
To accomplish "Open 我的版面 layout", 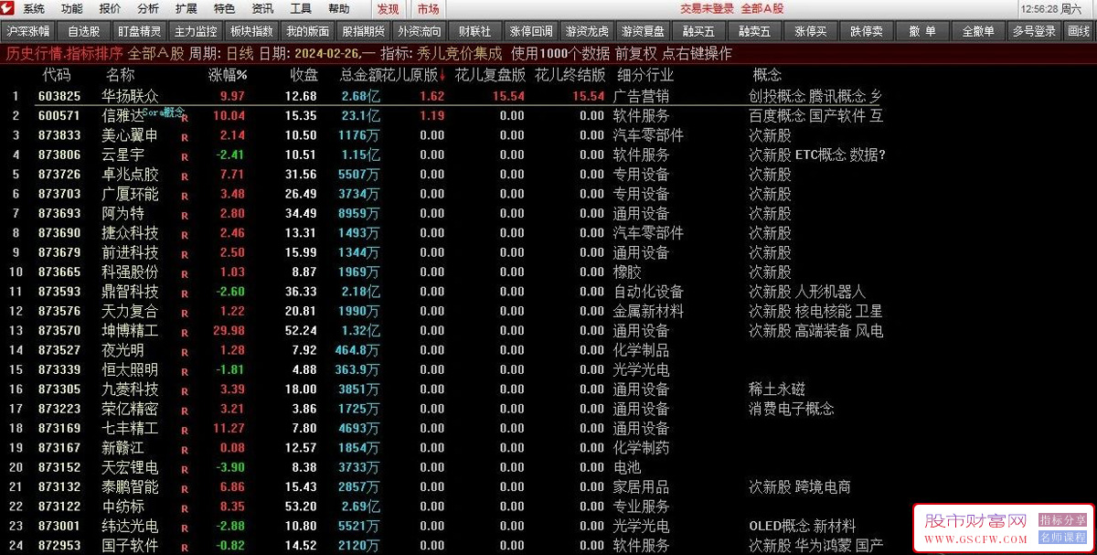I will point(307,31).
